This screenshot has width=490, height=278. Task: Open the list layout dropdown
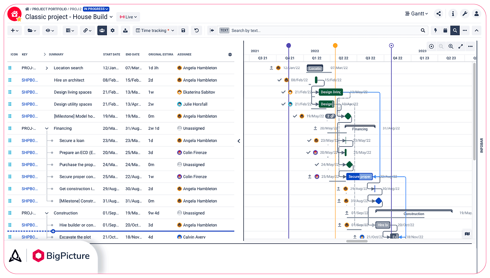point(70,30)
